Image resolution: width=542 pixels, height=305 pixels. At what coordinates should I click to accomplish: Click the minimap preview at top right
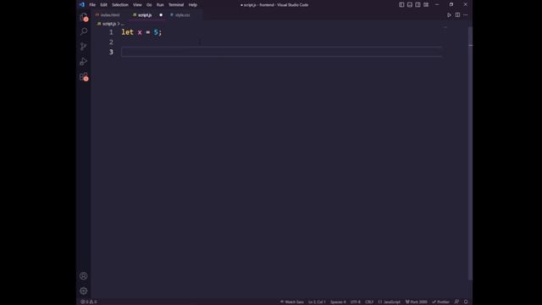coord(445,28)
